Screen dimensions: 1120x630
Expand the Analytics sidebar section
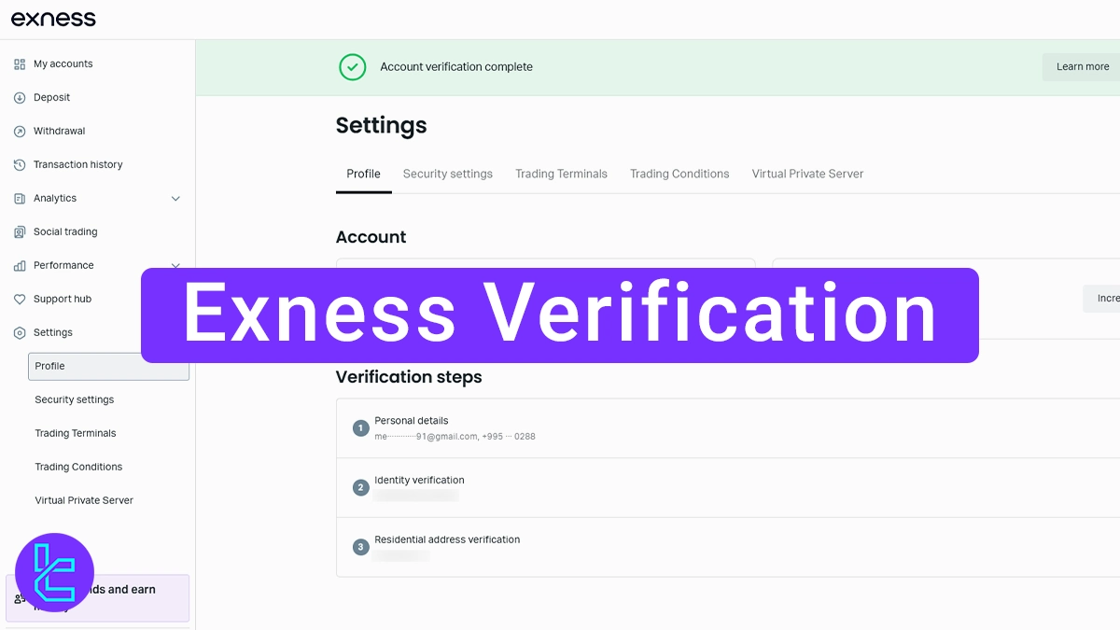click(175, 198)
